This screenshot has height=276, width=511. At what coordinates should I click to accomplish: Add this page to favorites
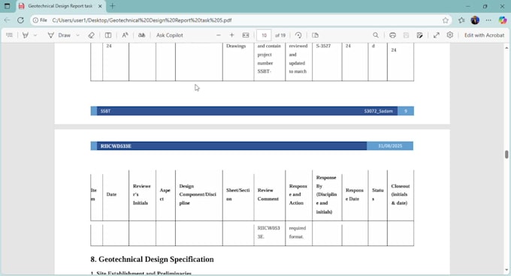coord(446,20)
